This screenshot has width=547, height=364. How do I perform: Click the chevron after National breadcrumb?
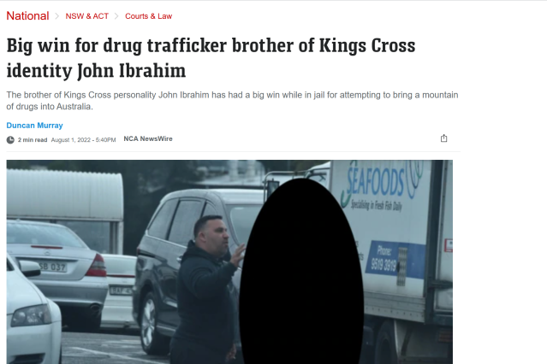pyautogui.click(x=56, y=16)
